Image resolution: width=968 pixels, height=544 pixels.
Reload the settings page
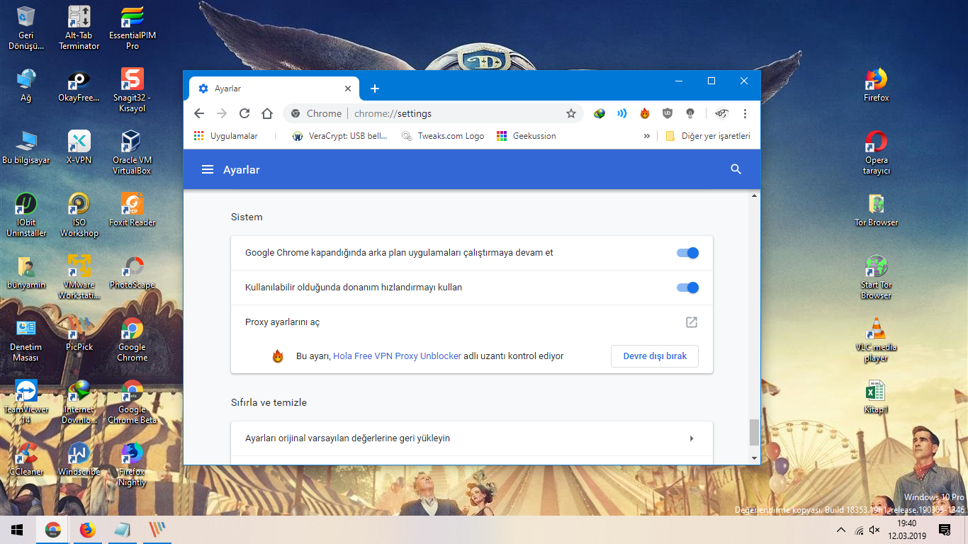[x=244, y=113]
